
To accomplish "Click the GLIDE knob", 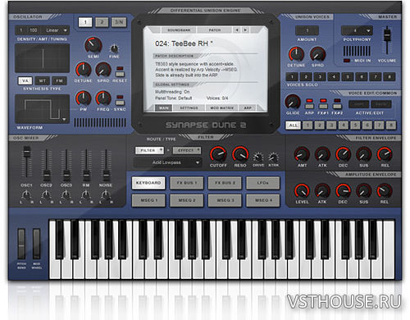I will [x=293, y=102].
